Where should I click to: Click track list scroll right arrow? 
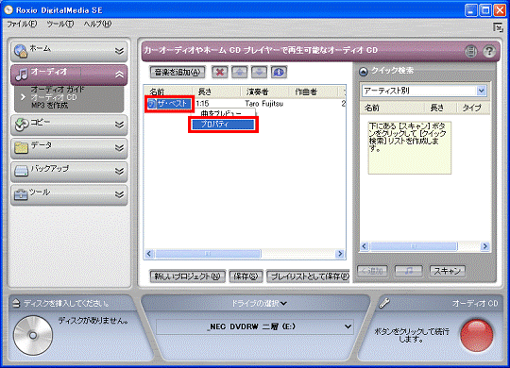click(x=340, y=253)
